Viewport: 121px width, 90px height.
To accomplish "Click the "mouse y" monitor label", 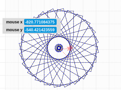I will pyautogui.click(x=14, y=30).
